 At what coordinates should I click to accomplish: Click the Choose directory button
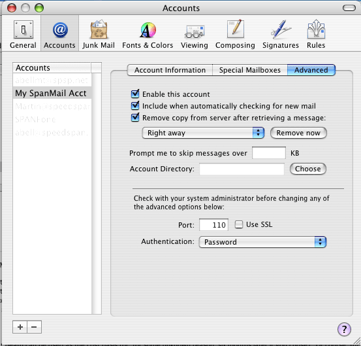coord(308,169)
